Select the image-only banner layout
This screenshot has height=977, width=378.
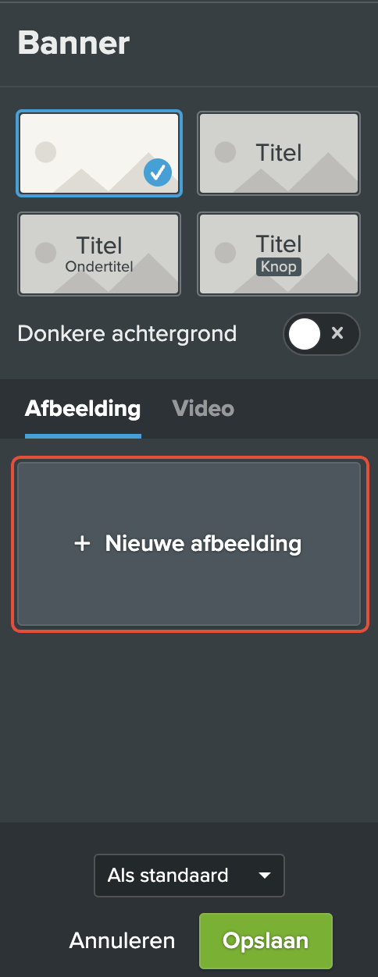(x=99, y=153)
